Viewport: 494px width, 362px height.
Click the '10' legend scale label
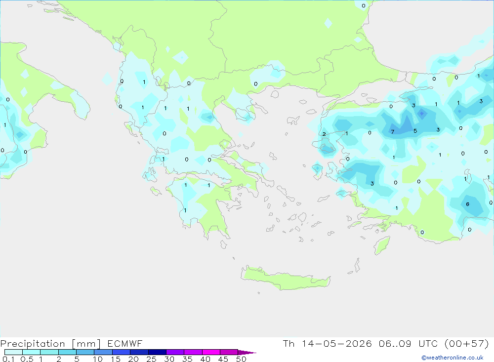(x=98, y=359)
